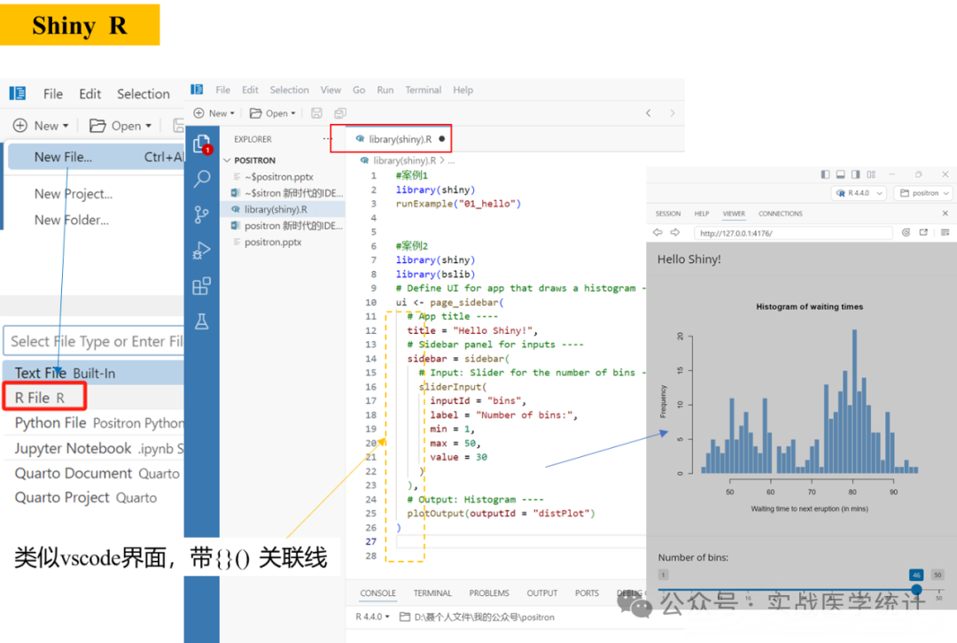Open the Source Control icon
Viewport: 957px width, 643px height.
pyautogui.click(x=202, y=213)
